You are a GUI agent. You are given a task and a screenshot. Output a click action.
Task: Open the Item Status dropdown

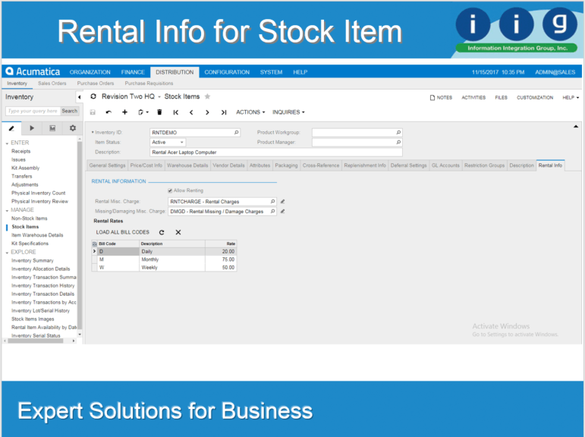(181, 142)
